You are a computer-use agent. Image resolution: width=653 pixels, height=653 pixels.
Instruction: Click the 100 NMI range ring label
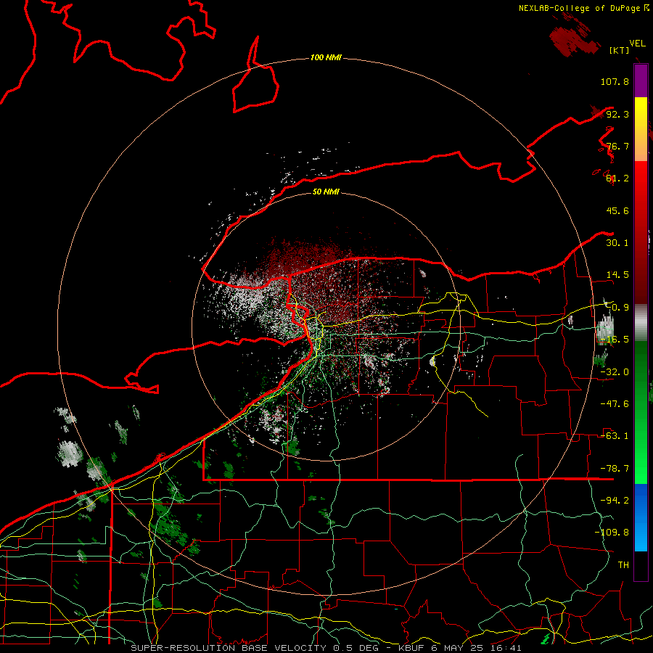point(326,57)
